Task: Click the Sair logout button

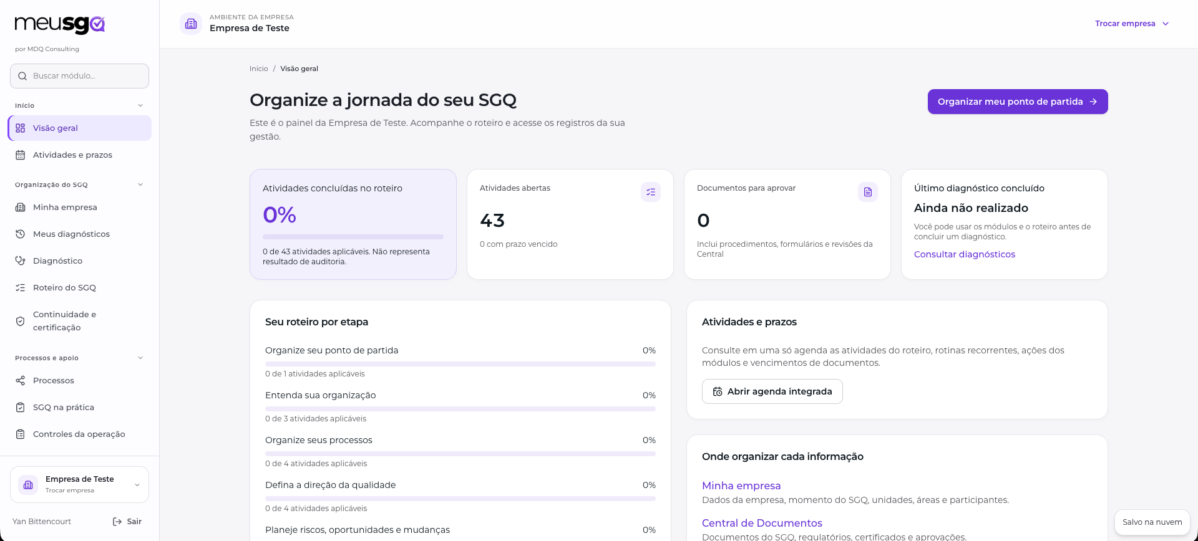Action: (x=127, y=522)
